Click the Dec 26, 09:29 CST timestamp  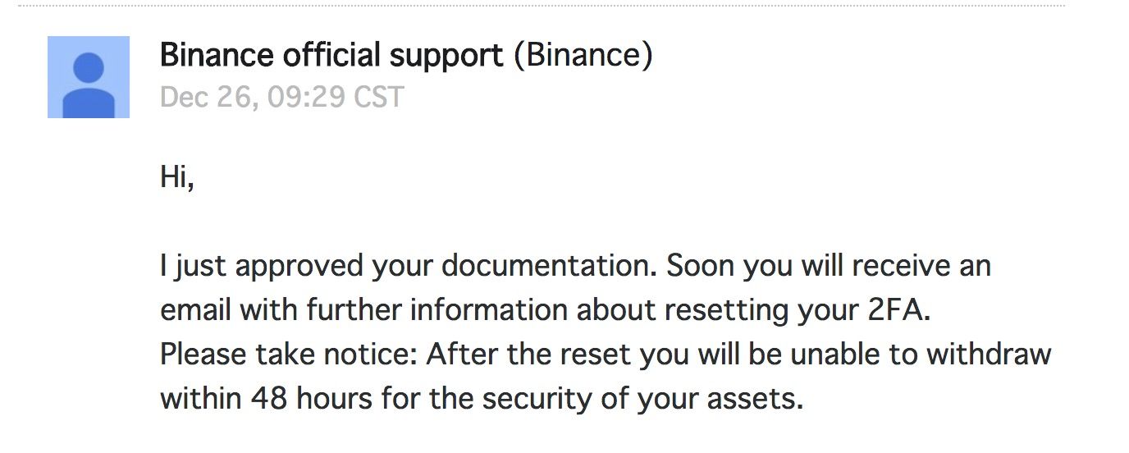click(282, 98)
